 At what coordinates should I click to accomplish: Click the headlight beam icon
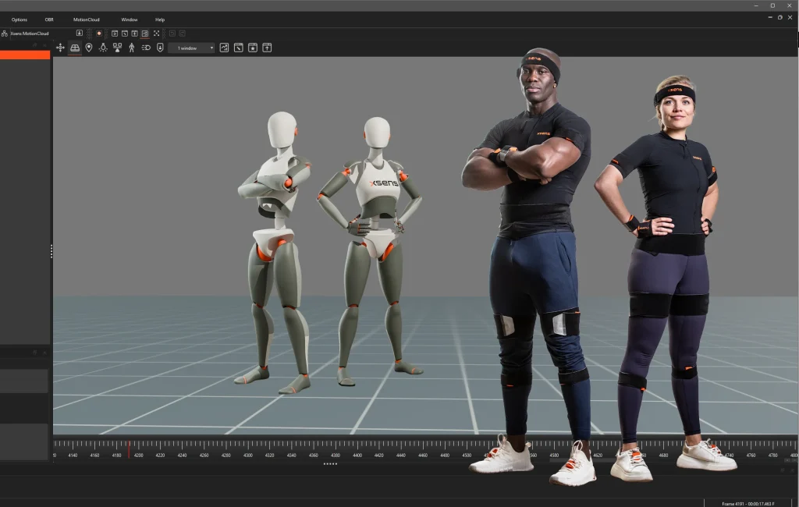click(x=146, y=48)
